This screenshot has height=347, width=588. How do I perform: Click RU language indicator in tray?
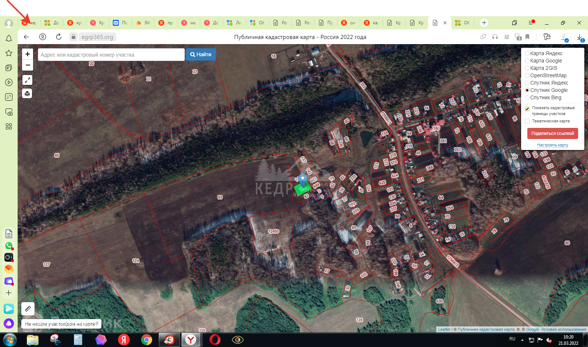[x=512, y=339]
